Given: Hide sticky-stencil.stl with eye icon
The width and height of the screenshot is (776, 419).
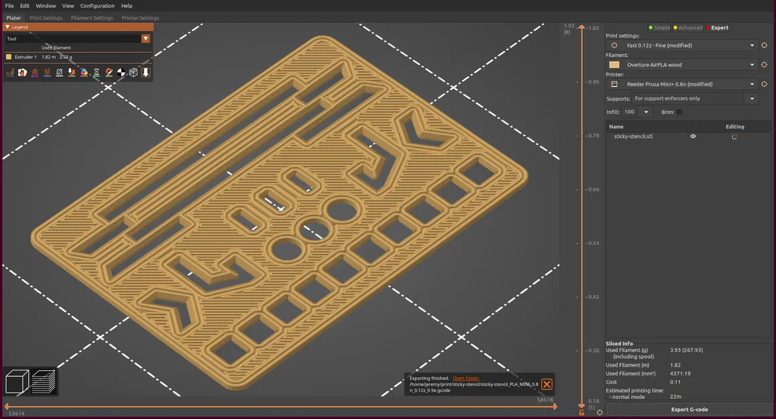Looking at the screenshot, I should tap(693, 136).
